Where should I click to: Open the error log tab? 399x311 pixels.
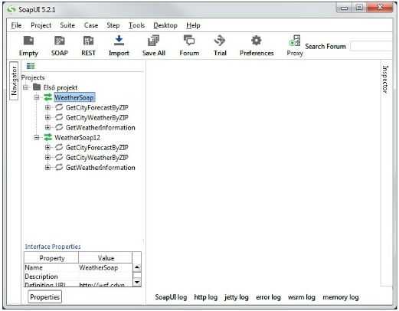(268, 297)
